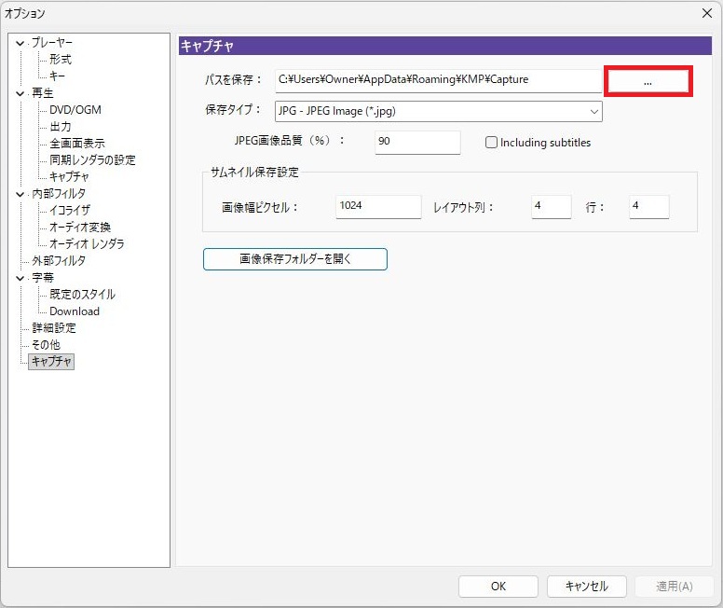
Task: Click the browse "..." button for save path
Action: [x=648, y=81]
